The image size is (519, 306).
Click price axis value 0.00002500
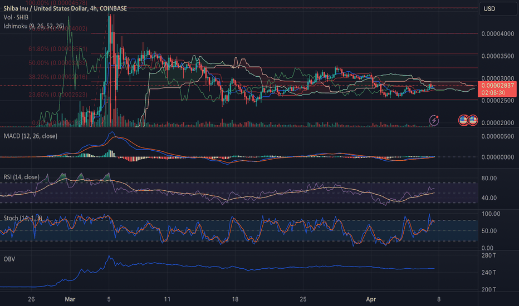[497, 101]
